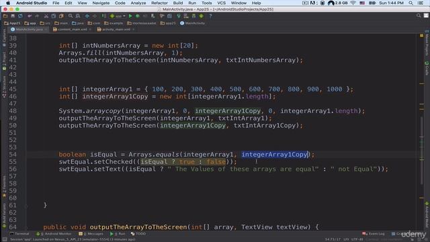This screenshot has height=242, width=430.
Task: Expand fold marker at line 64 gutter
Action: pos(26,227)
